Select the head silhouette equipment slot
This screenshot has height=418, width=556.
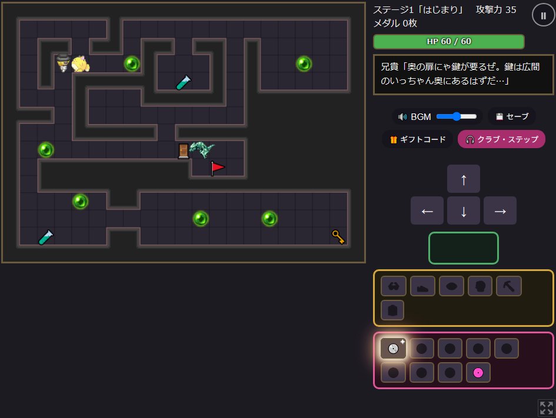480,286
